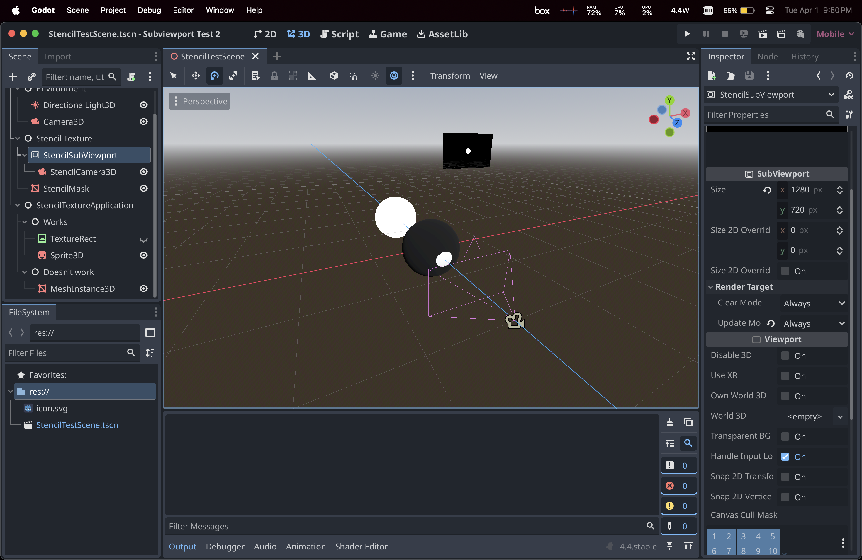This screenshot has width=862, height=560.
Task: Collapse StencilTextureApplication node
Action: click(x=18, y=206)
